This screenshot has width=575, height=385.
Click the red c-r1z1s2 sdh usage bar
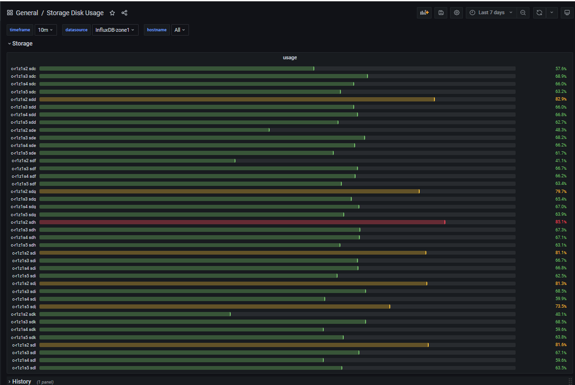click(x=242, y=222)
